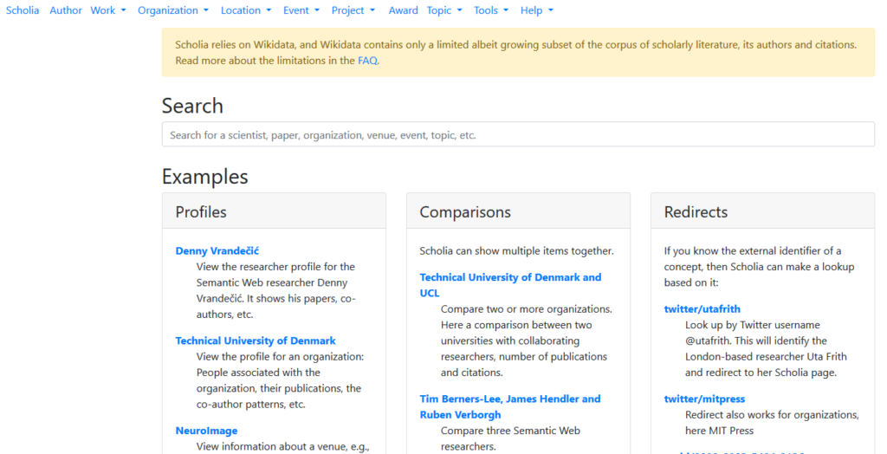Click 'Scholia can show multiple items together.' text
This screenshot has width=887, height=454.
(516, 250)
